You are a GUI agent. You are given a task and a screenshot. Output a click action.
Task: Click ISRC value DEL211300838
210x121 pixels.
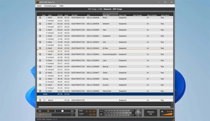(93, 17)
